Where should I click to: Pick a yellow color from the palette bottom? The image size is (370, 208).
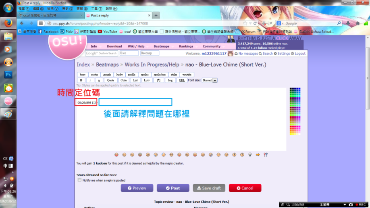click(291, 134)
